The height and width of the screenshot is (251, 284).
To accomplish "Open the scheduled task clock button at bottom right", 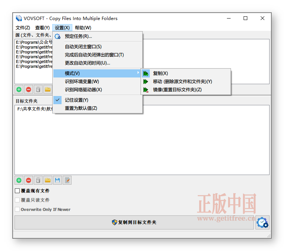I will 262,222.
